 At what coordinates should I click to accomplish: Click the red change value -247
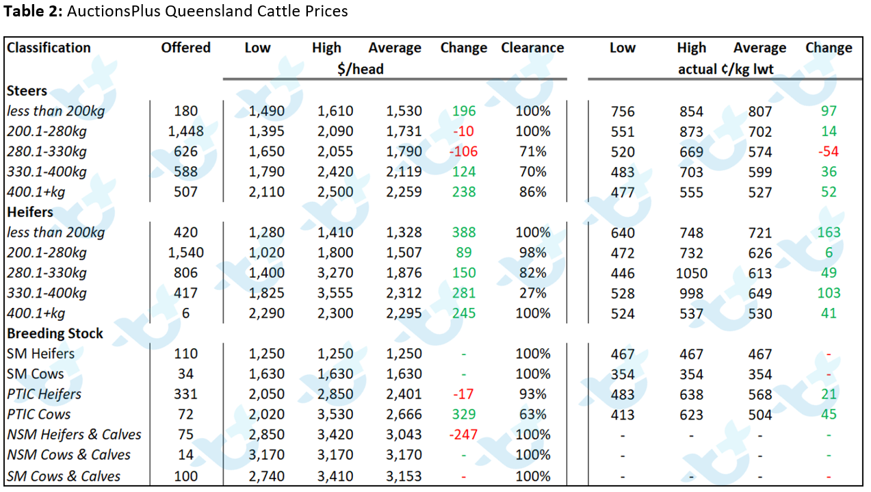pos(463,435)
